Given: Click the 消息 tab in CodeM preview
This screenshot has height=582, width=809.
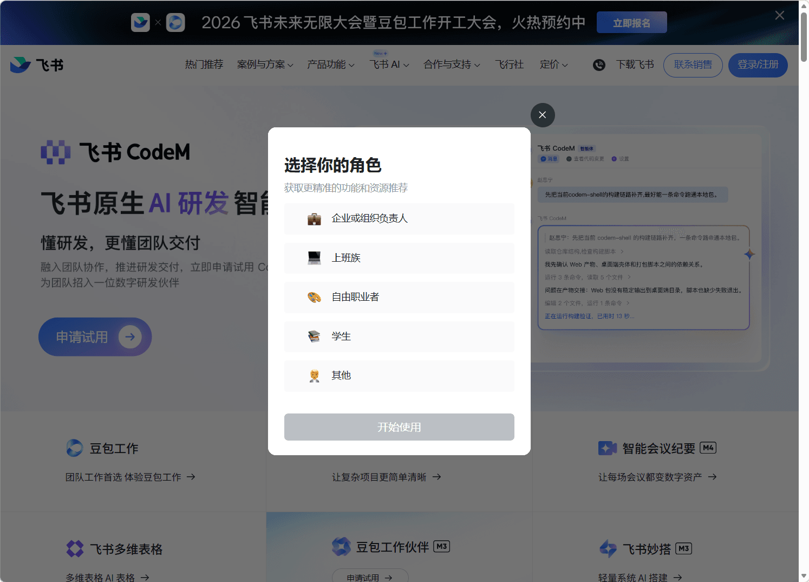Looking at the screenshot, I should tap(549, 159).
